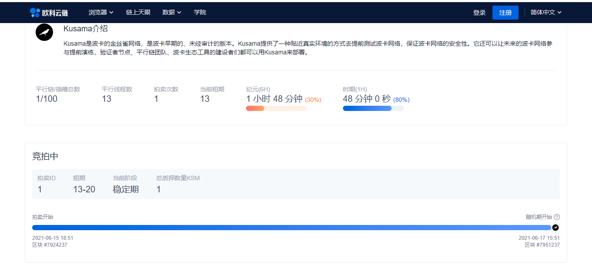Click the 平行链/插槽总数 value 1/100
This screenshot has width=592, height=265.
[x=47, y=99]
